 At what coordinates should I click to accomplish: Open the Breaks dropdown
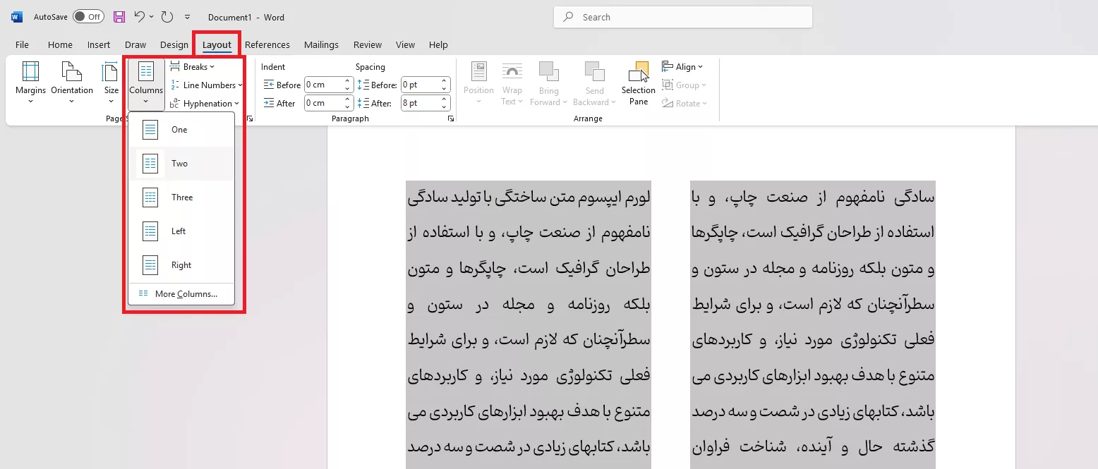(193, 67)
